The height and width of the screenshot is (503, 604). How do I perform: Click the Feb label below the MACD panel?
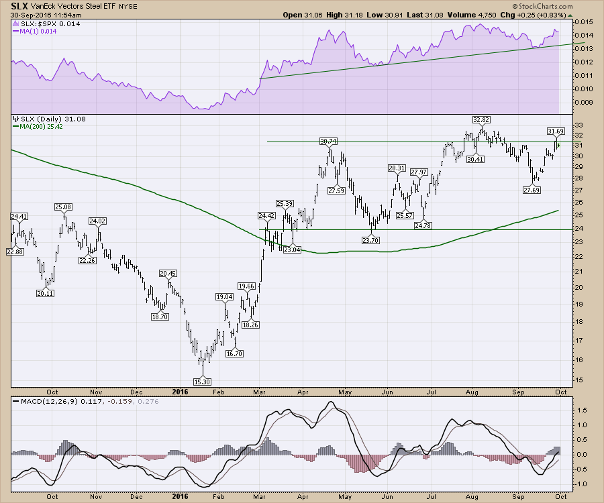218,496
